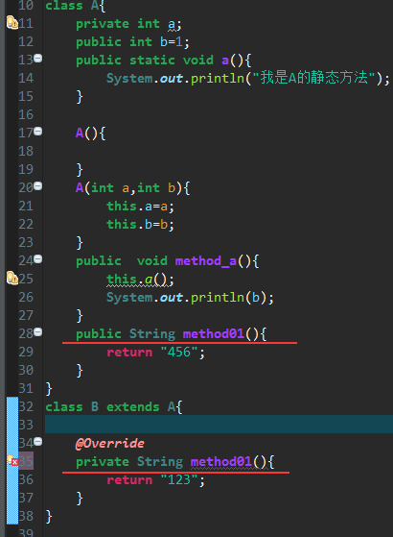Collapse method01 in class A at line 28
Image resolution: width=393 pixels, height=537 pixels.
coord(38,331)
